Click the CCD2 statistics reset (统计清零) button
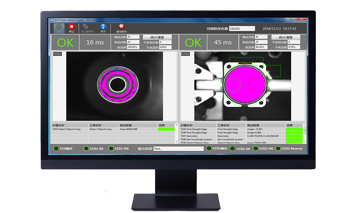 [285, 37]
